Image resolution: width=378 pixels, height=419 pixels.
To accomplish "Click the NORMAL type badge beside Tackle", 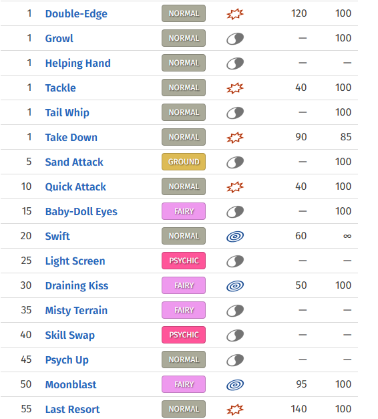I will tap(184, 88).
